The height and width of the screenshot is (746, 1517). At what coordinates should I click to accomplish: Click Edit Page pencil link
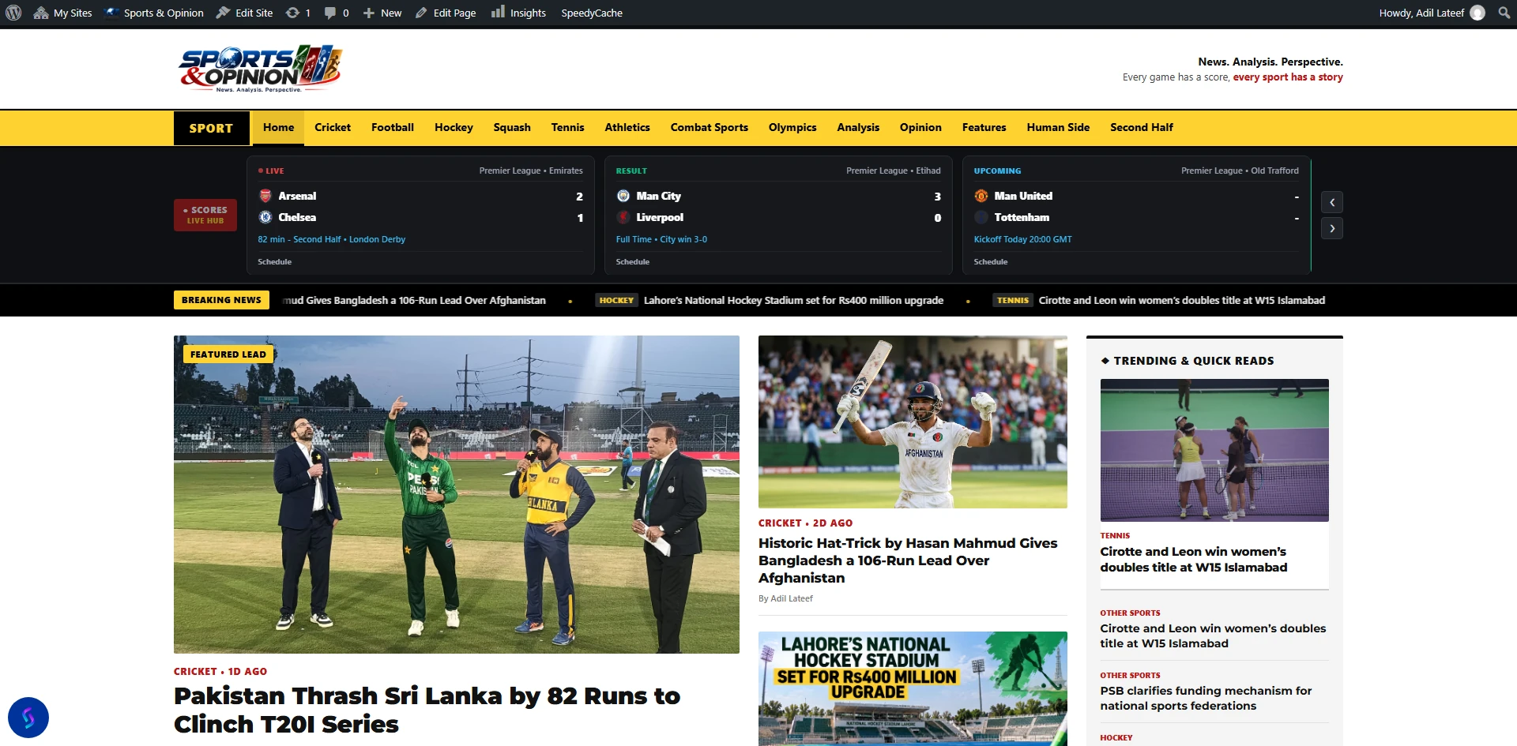(x=446, y=13)
